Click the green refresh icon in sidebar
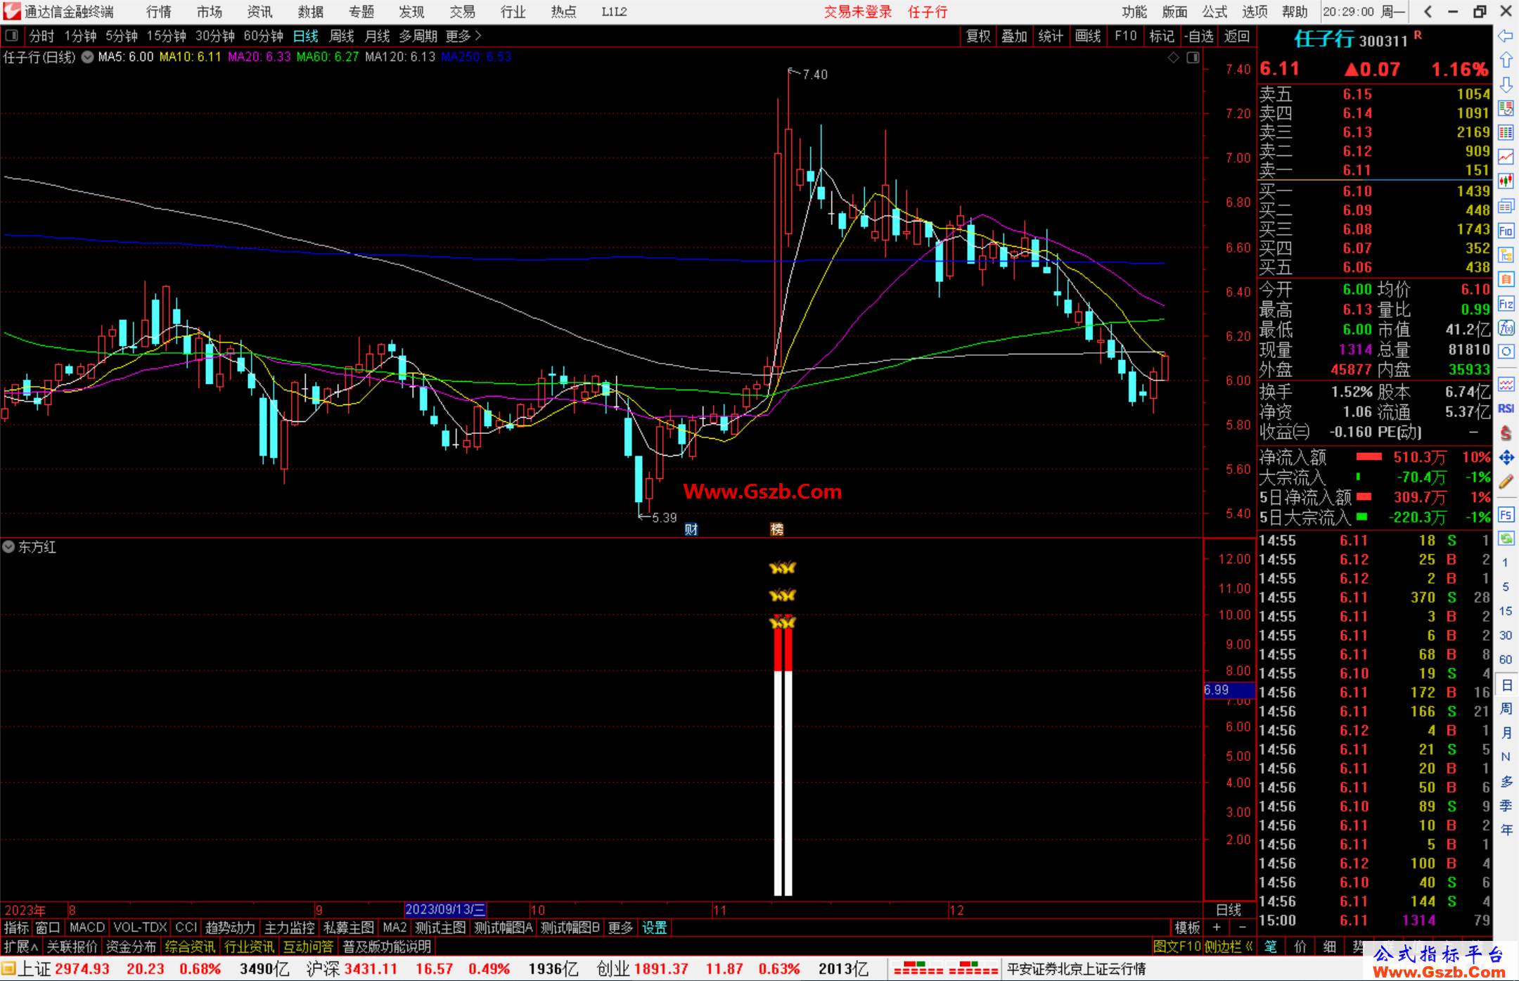Image resolution: width=1519 pixels, height=981 pixels. click(x=1506, y=539)
